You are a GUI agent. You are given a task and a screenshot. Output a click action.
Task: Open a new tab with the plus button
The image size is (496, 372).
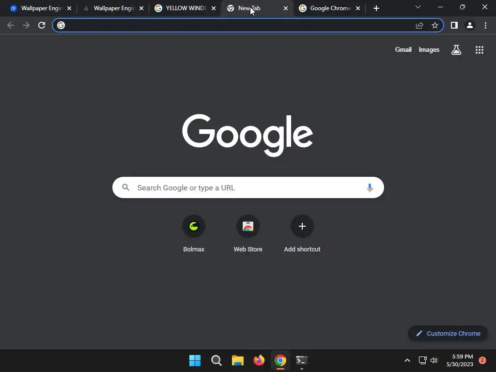[376, 8]
